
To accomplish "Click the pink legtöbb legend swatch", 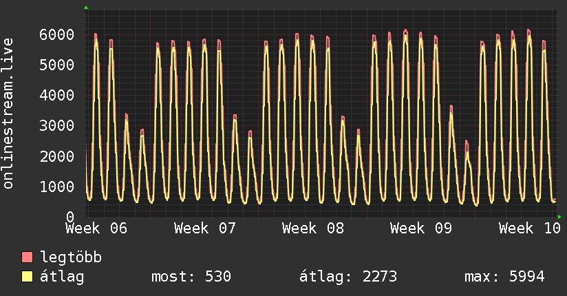I will click(x=27, y=257).
